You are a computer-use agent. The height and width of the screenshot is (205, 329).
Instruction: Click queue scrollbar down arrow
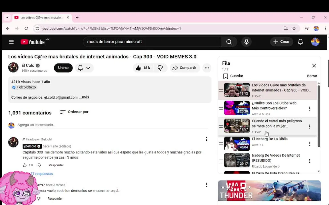click(x=319, y=171)
